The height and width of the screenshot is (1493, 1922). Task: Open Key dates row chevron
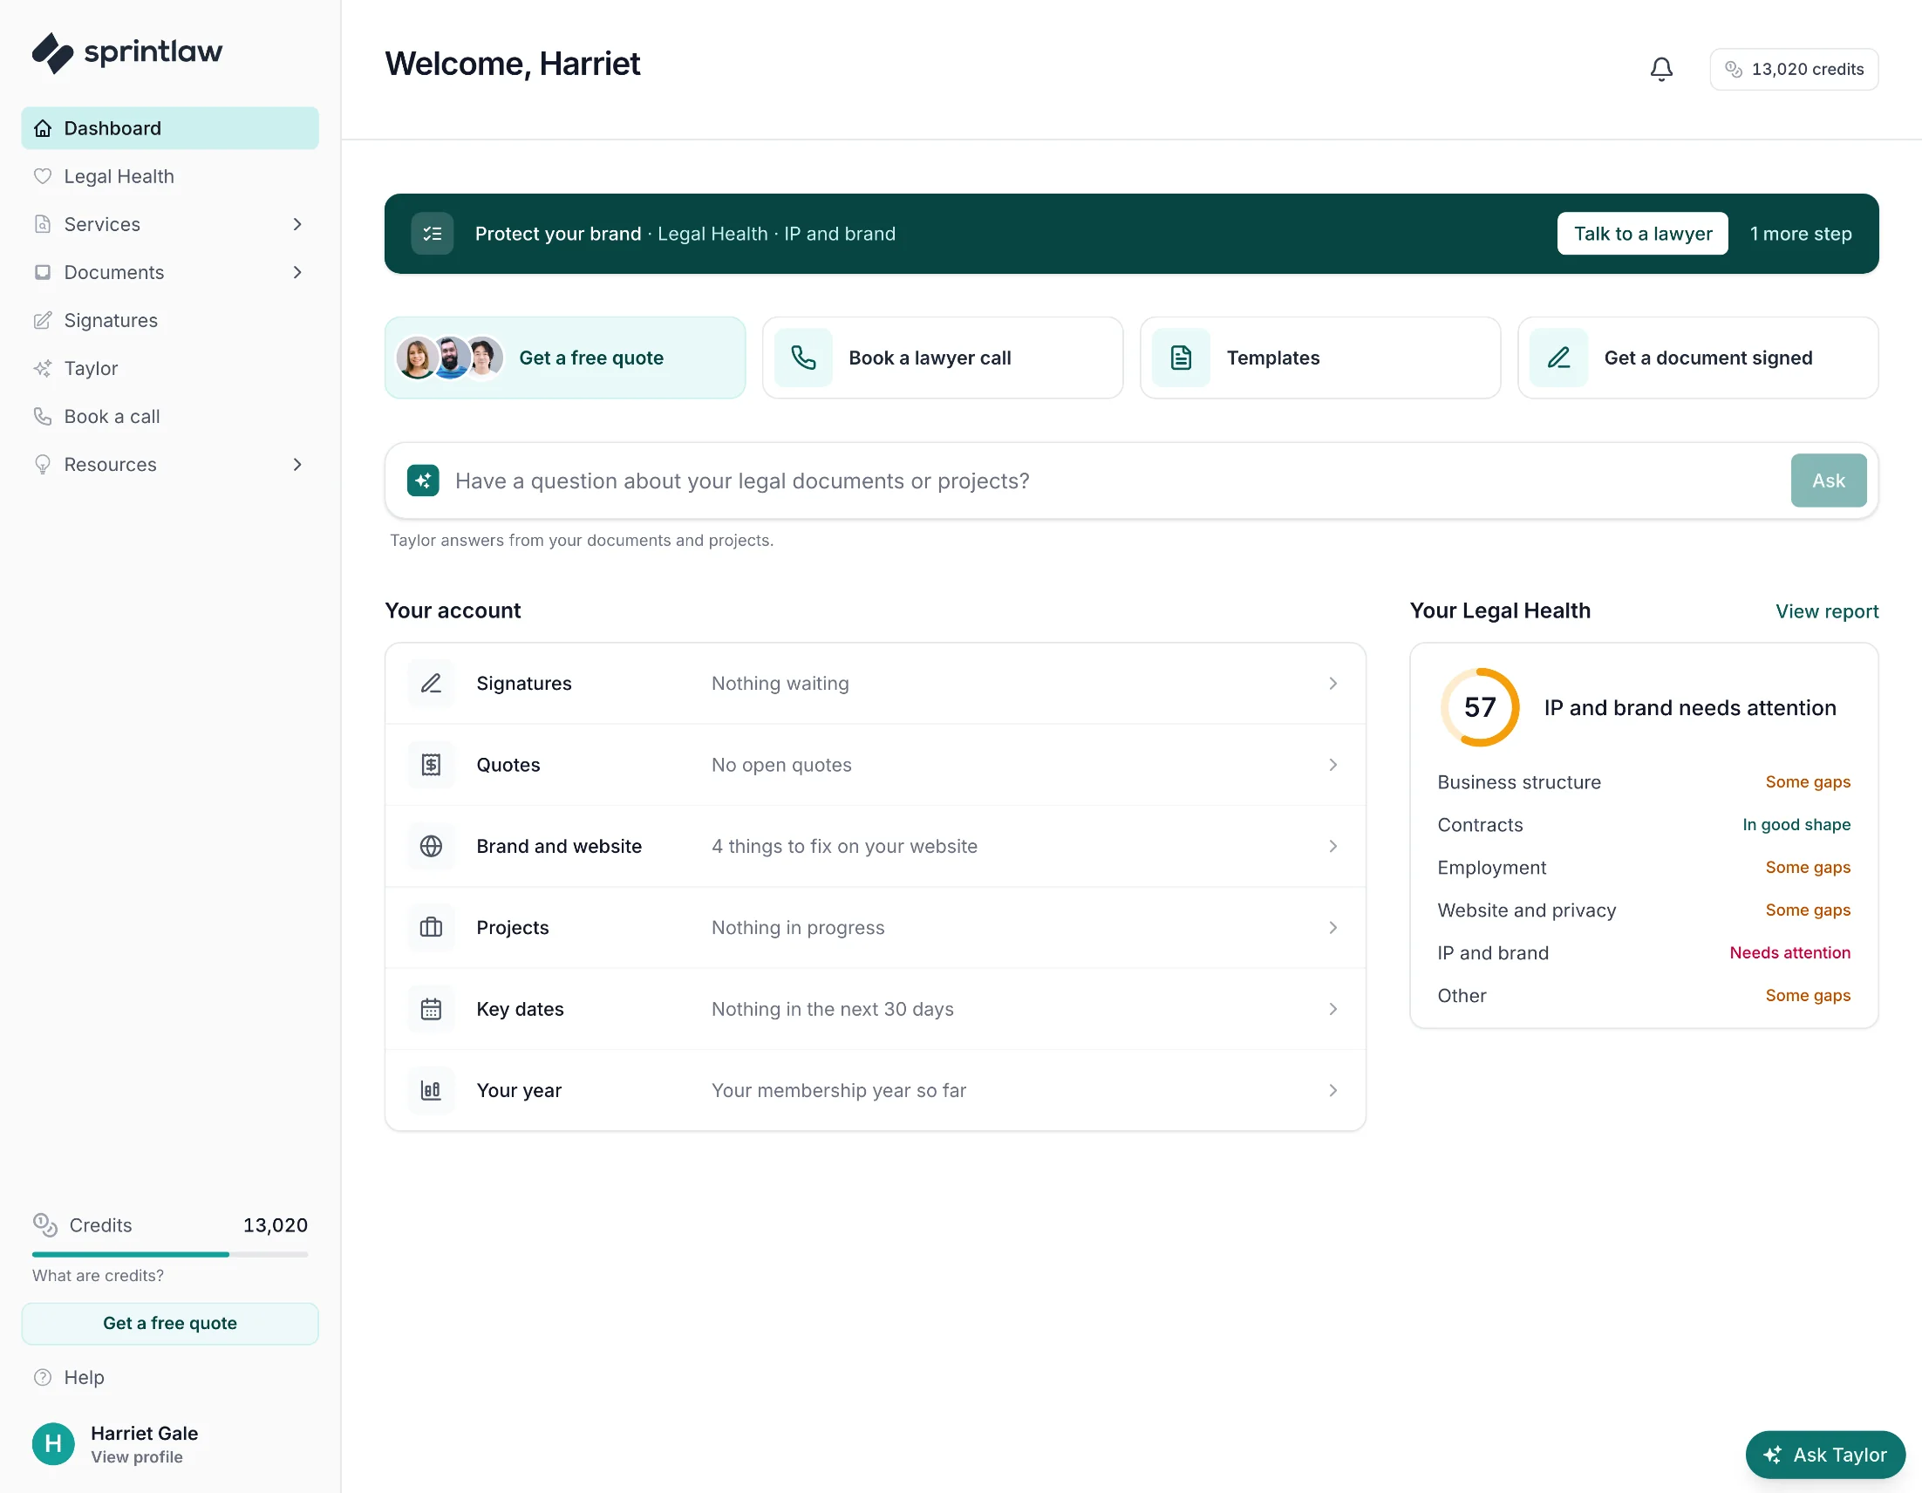[x=1332, y=1009]
